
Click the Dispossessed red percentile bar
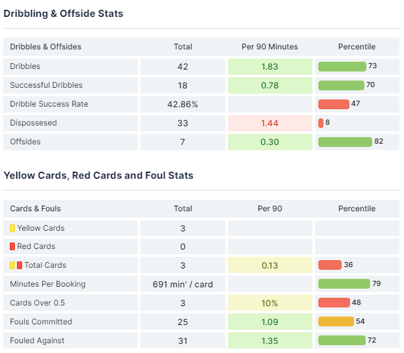[321, 123]
